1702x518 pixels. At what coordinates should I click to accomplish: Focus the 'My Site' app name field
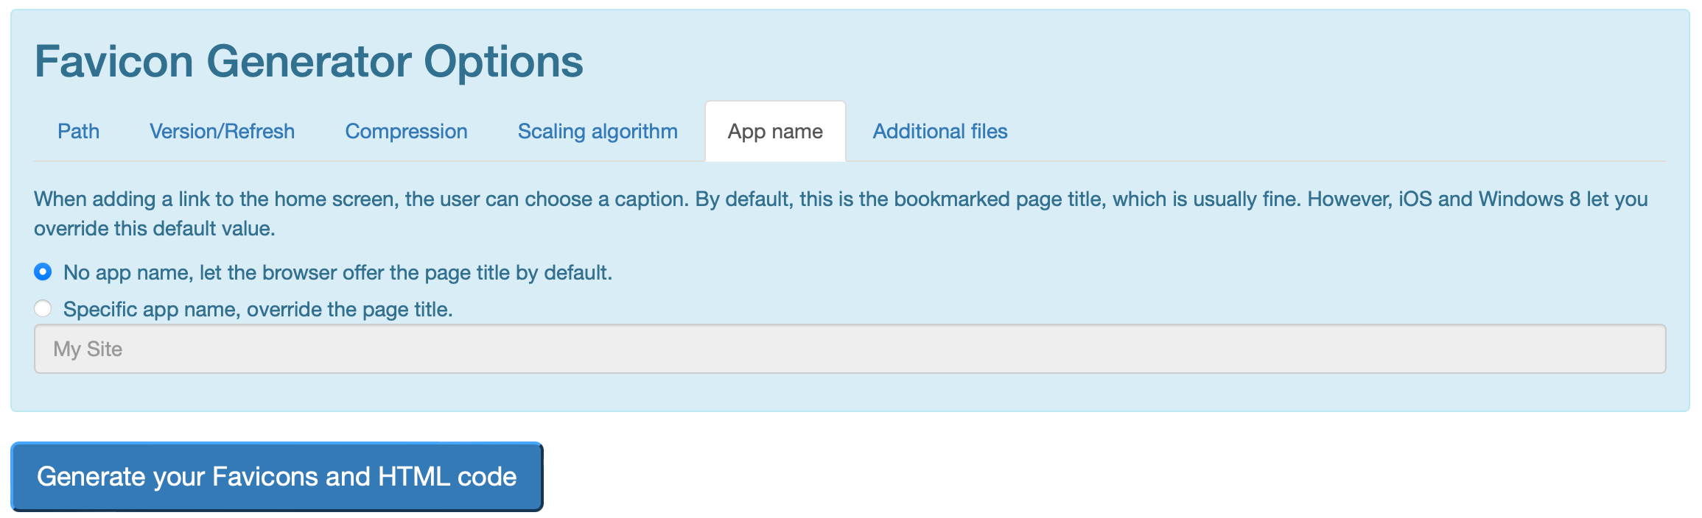(x=850, y=349)
